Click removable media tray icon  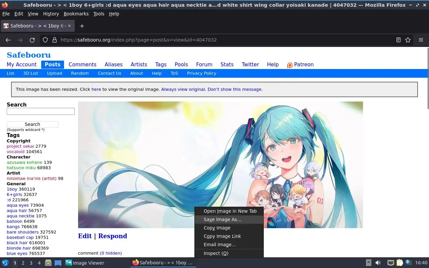368,263
